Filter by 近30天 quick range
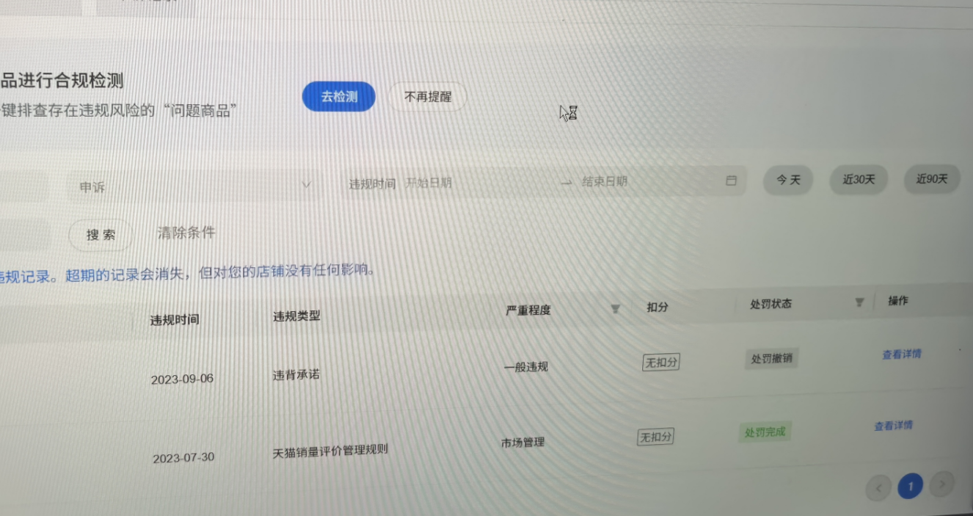 click(x=859, y=179)
